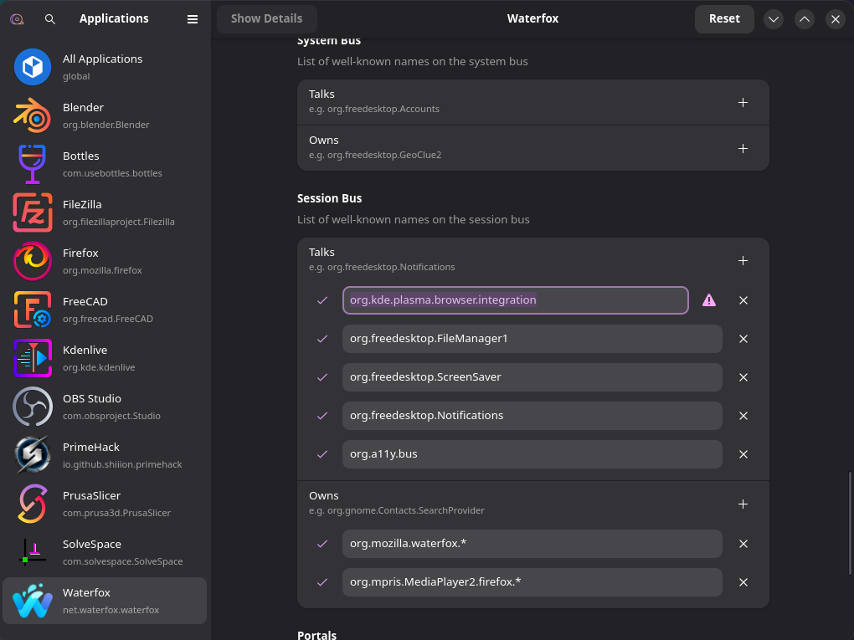
Task: Edit the org.freedesktop.FileManager1 field
Action: (532, 339)
